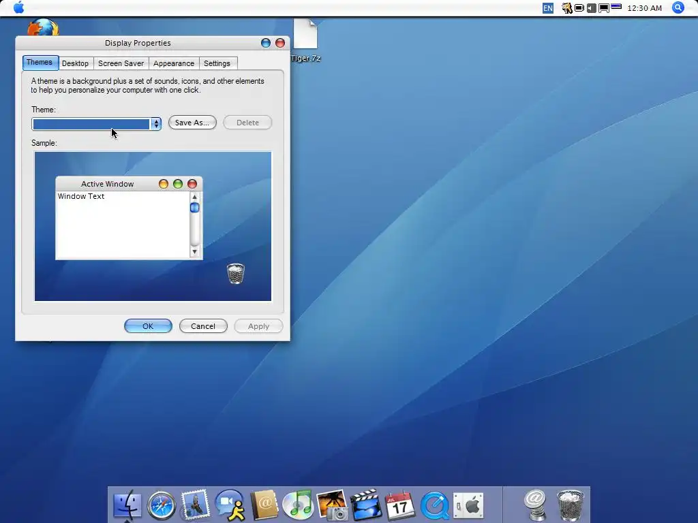Open the Screen Saver tab
The width and height of the screenshot is (698, 523).
coord(121,63)
